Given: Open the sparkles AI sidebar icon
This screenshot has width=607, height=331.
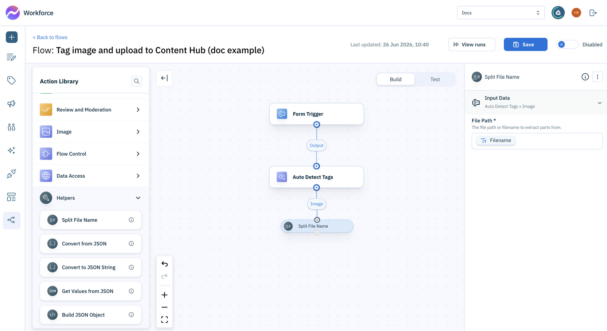Looking at the screenshot, I should [11, 150].
